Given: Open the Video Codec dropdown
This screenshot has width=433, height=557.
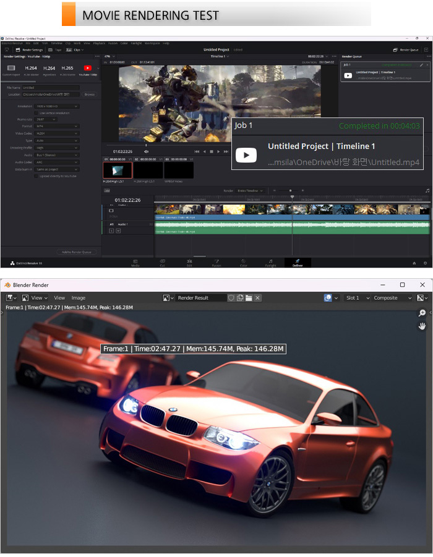Looking at the screenshot, I should click(56, 133).
